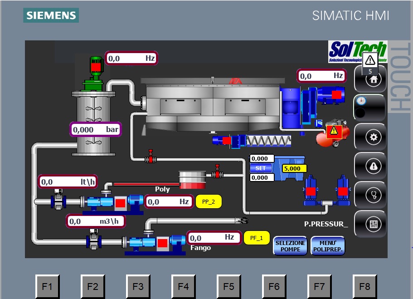
Task: Click the 0,000 field below SET
Action: tap(262, 177)
